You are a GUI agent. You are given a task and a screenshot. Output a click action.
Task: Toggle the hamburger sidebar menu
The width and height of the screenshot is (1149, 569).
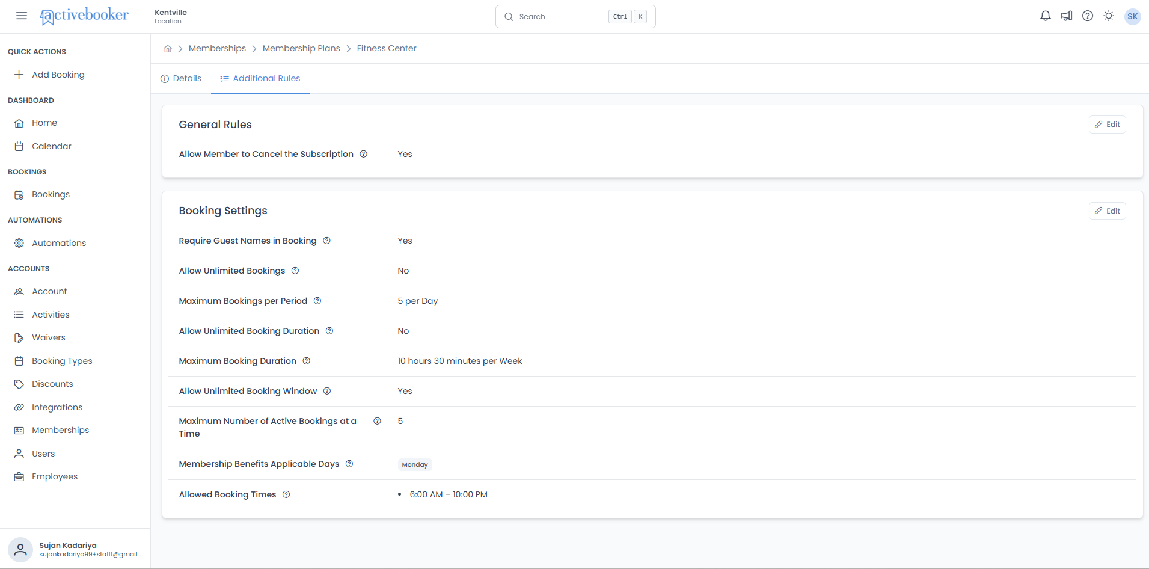[x=22, y=16]
